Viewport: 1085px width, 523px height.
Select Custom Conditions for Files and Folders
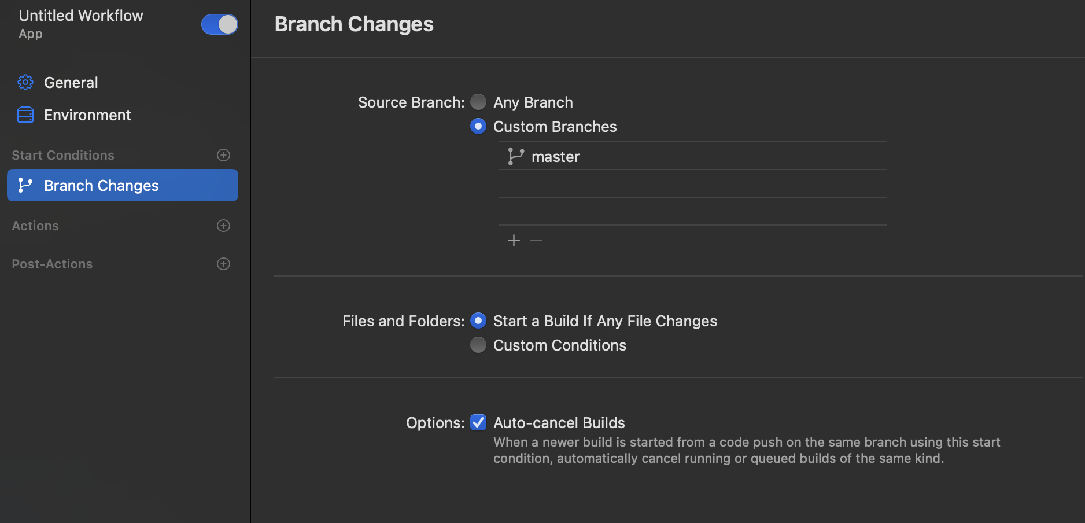[x=478, y=345]
